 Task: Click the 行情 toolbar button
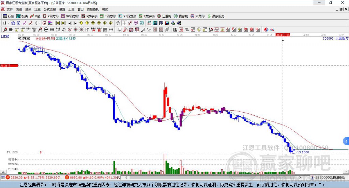[9, 16]
